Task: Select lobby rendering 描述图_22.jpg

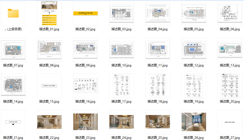Action: pos(49,122)
